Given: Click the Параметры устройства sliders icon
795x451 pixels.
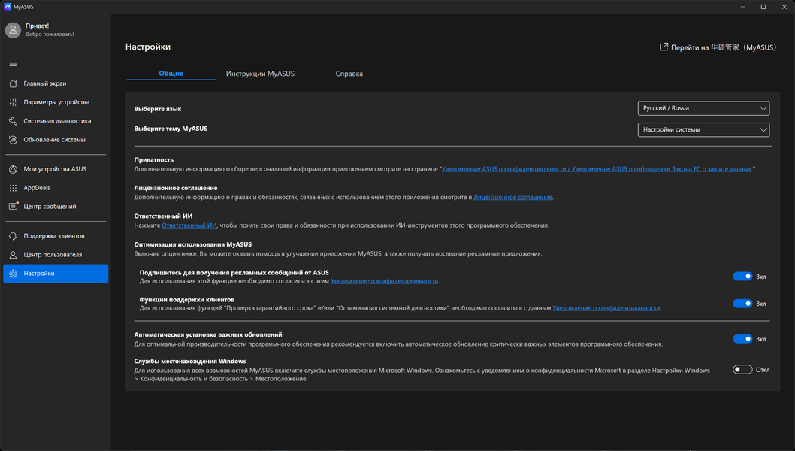Looking at the screenshot, I should tap(14, 102).
